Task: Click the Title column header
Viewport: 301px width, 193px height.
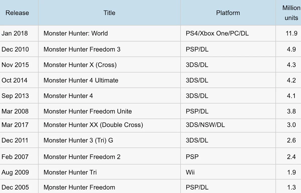Action: (109, 13)
